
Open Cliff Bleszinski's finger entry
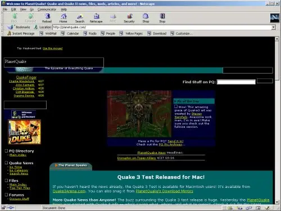click(x=25, y=92)
